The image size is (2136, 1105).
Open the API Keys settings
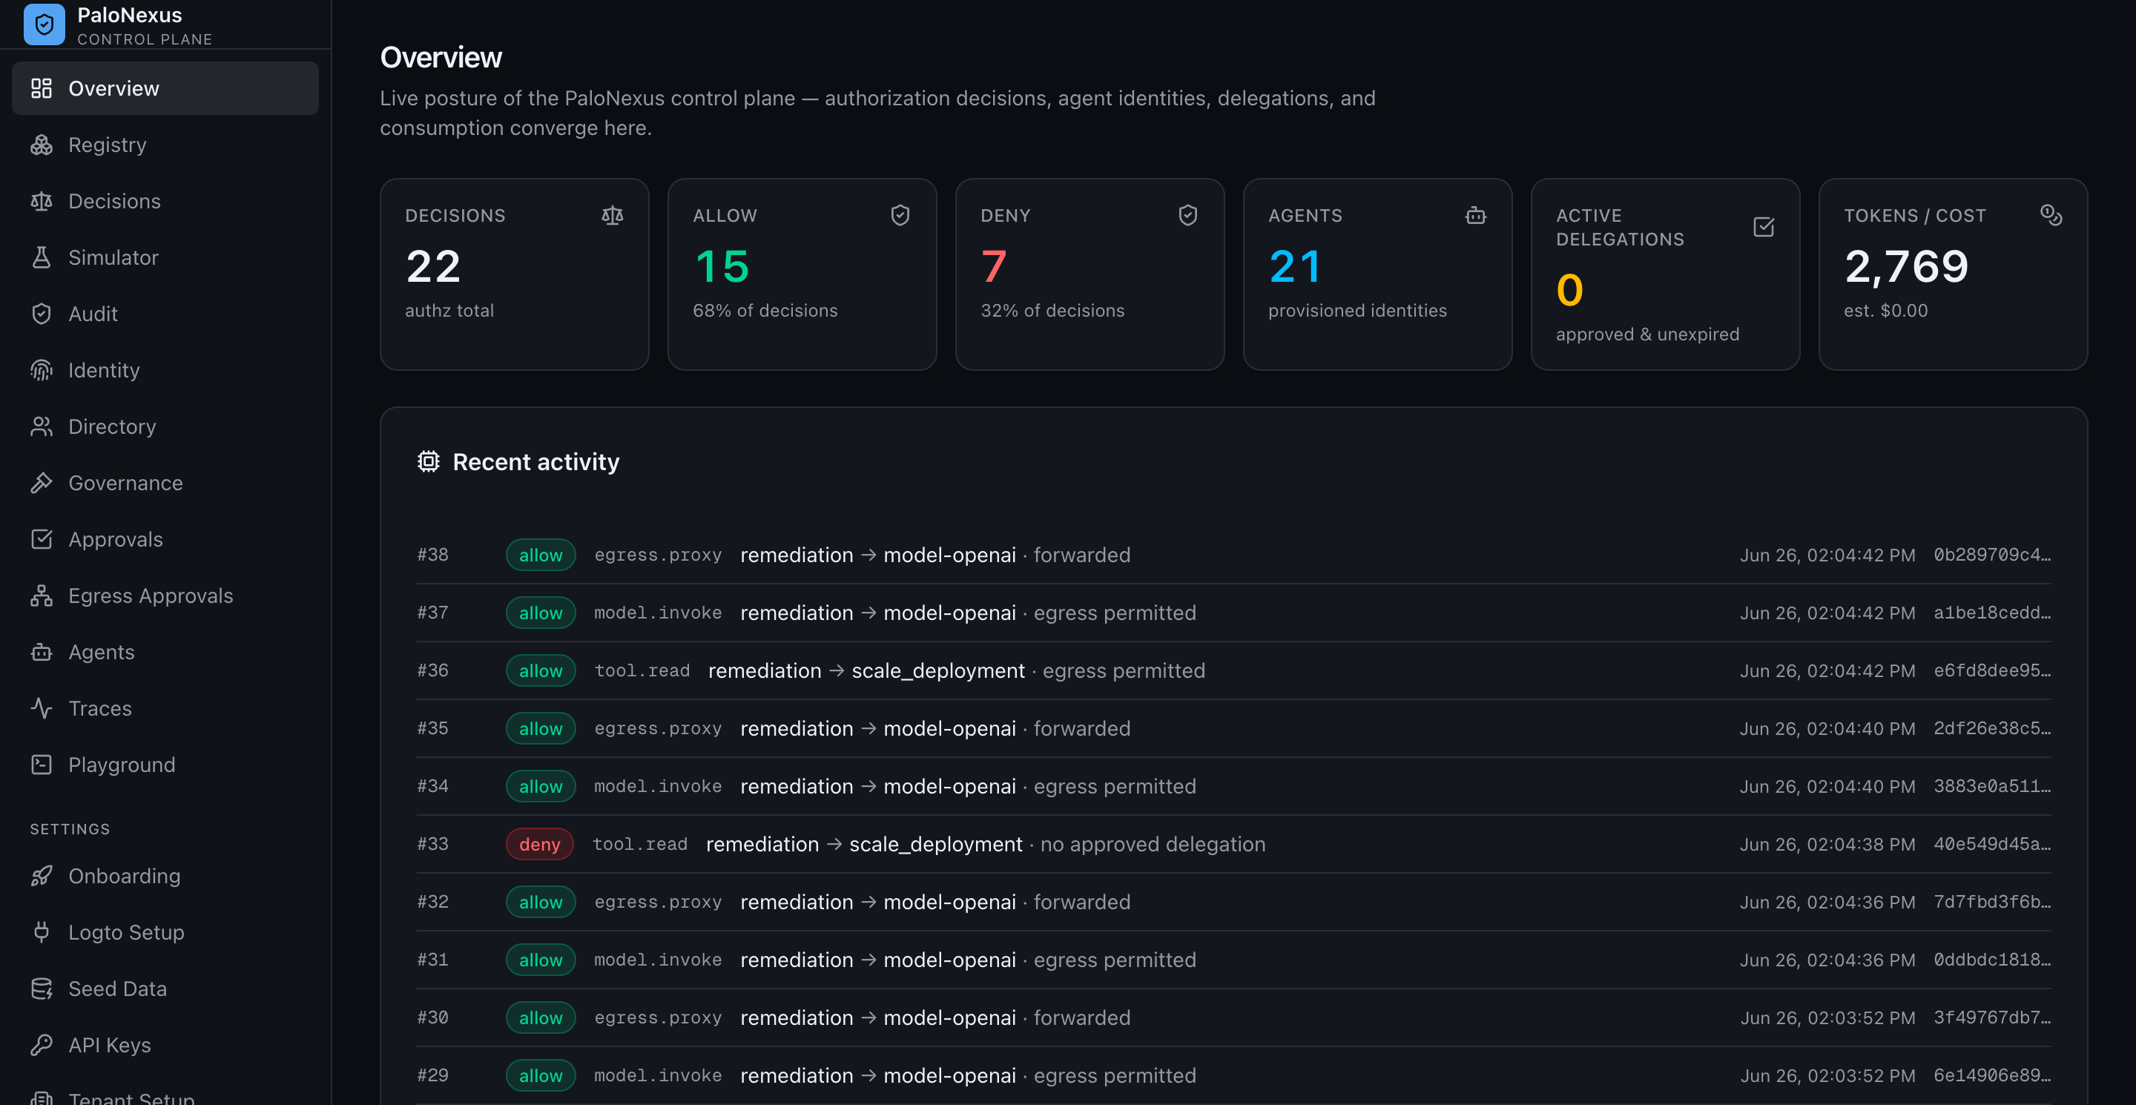pos(165,1044)
